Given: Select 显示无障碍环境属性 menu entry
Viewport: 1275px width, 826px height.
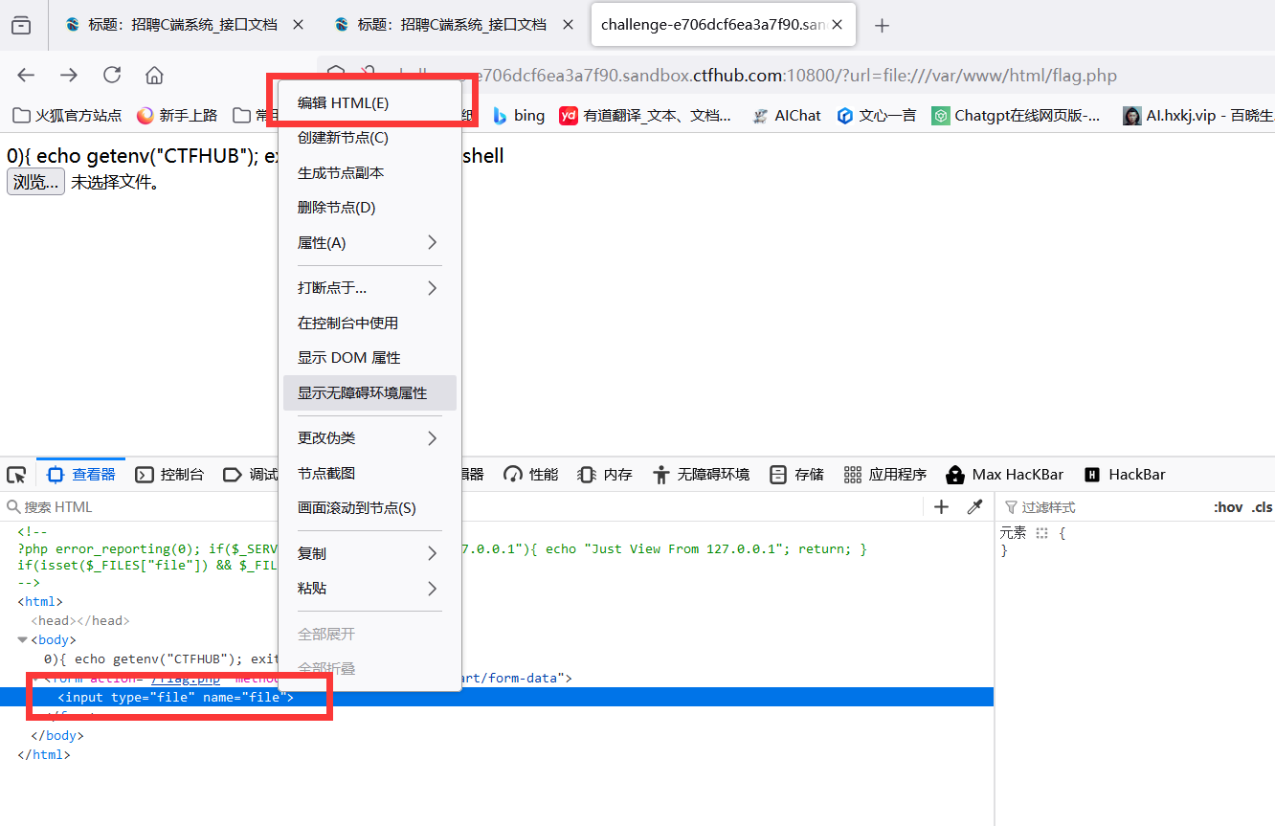Looking at the screenshot, I should point(370,393).
